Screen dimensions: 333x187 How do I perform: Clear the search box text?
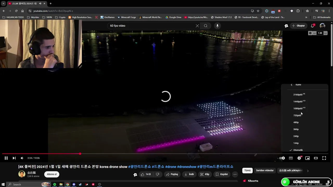pos(197,26)
